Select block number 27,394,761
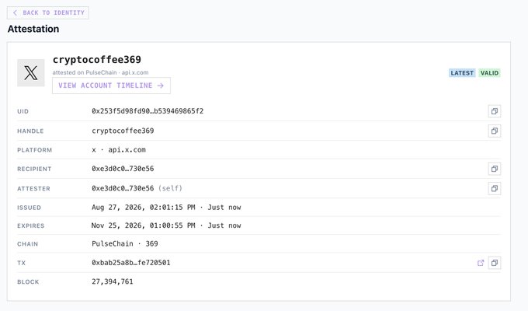The height and width of the screenshot is (311, 528). click(113, 281)
